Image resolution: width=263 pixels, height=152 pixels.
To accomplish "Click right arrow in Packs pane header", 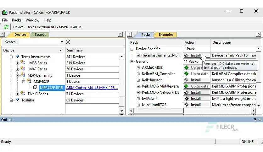I will tap(259, 34).
